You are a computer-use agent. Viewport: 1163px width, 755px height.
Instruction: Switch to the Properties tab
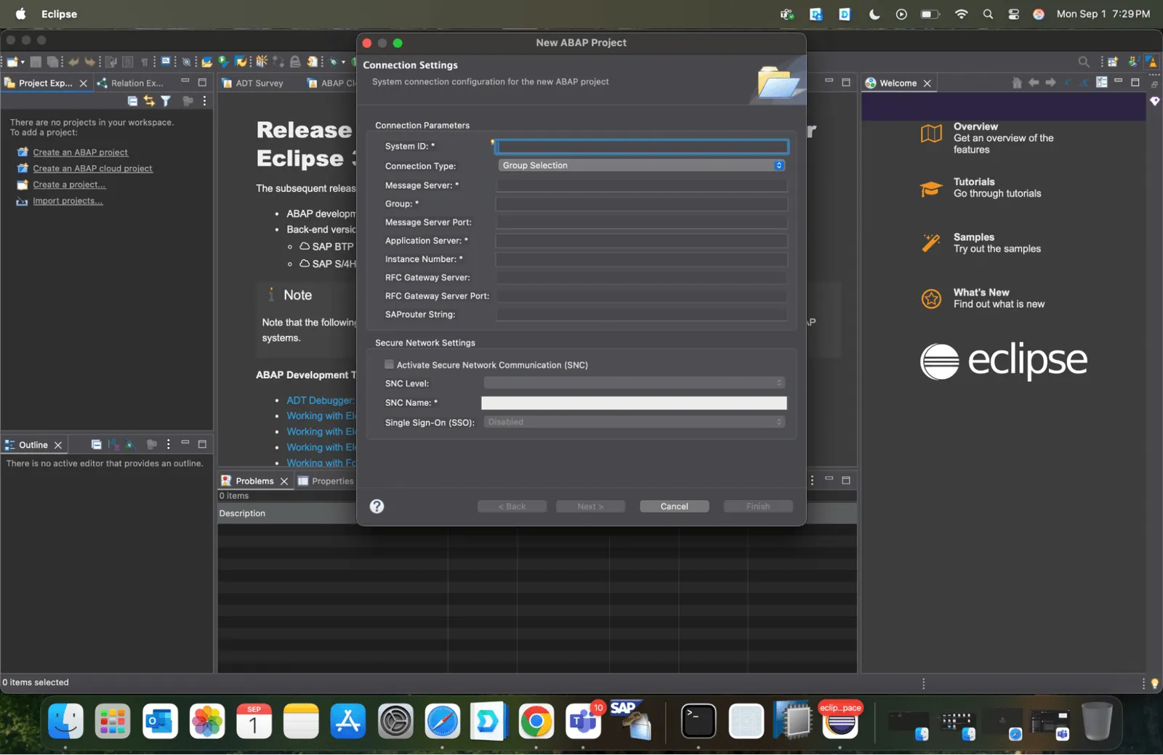click(x=326, y=481)
